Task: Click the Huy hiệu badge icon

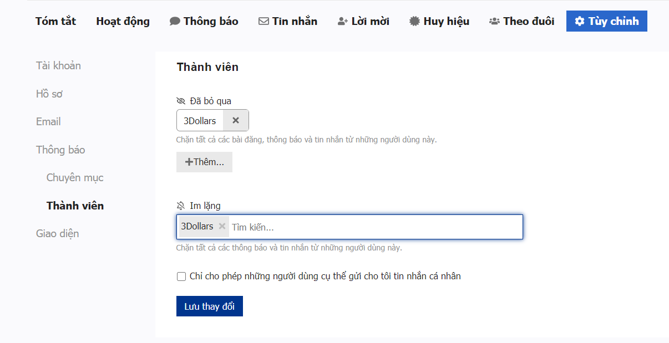Action: 414,22
